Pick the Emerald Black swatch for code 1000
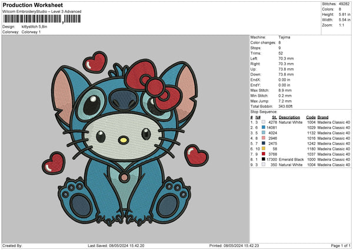The image size is (353, 250). (x=264, y=159)
